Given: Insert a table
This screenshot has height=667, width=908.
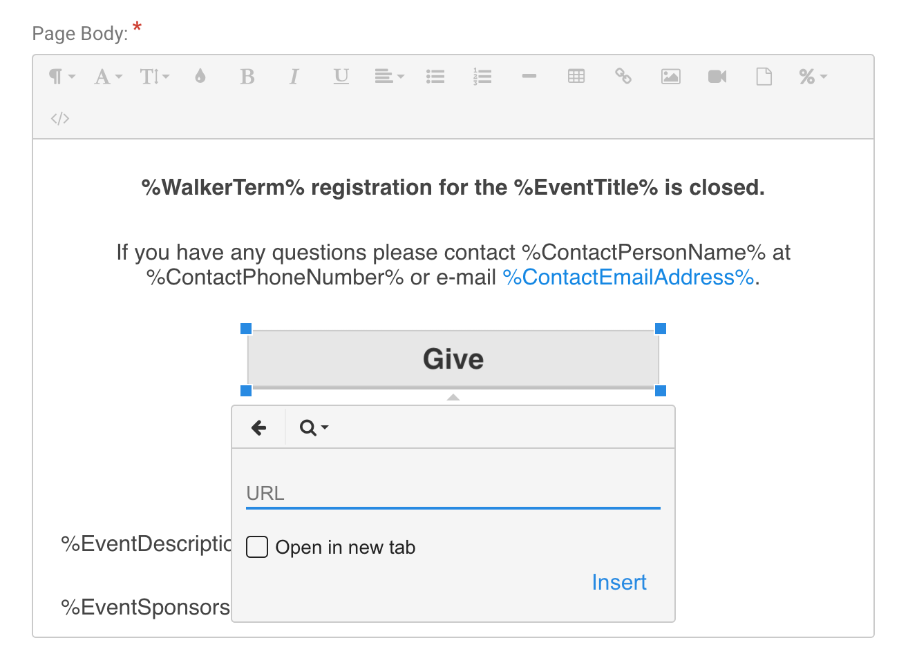Looking at the screenshot, I should [576, 77].
